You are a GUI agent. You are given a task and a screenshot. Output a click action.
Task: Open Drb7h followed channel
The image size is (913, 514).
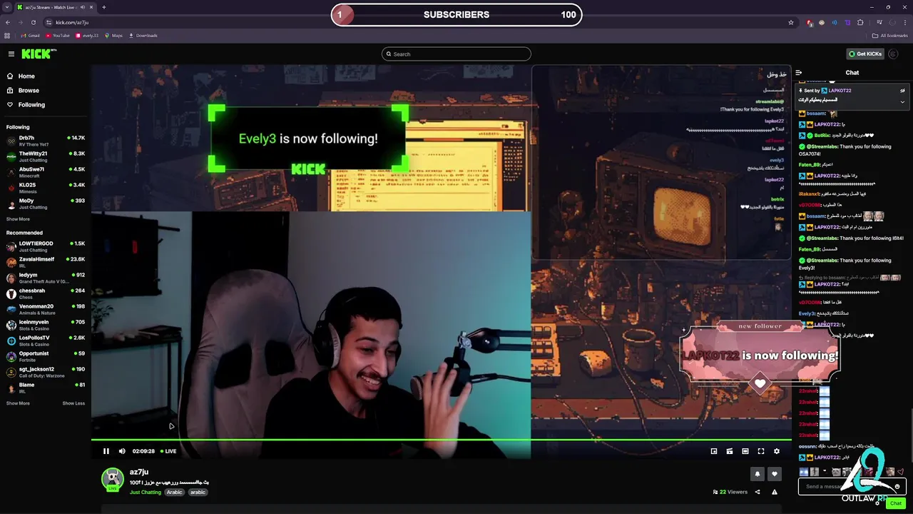coord(46,141)
